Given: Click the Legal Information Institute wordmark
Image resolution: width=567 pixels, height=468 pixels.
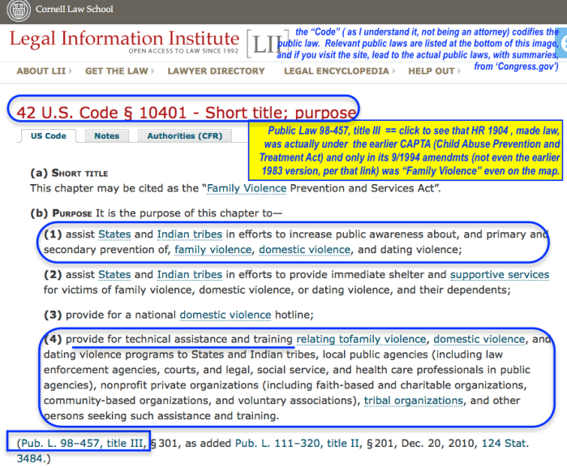Looking at the screenshot, I should tap(123, 39).
